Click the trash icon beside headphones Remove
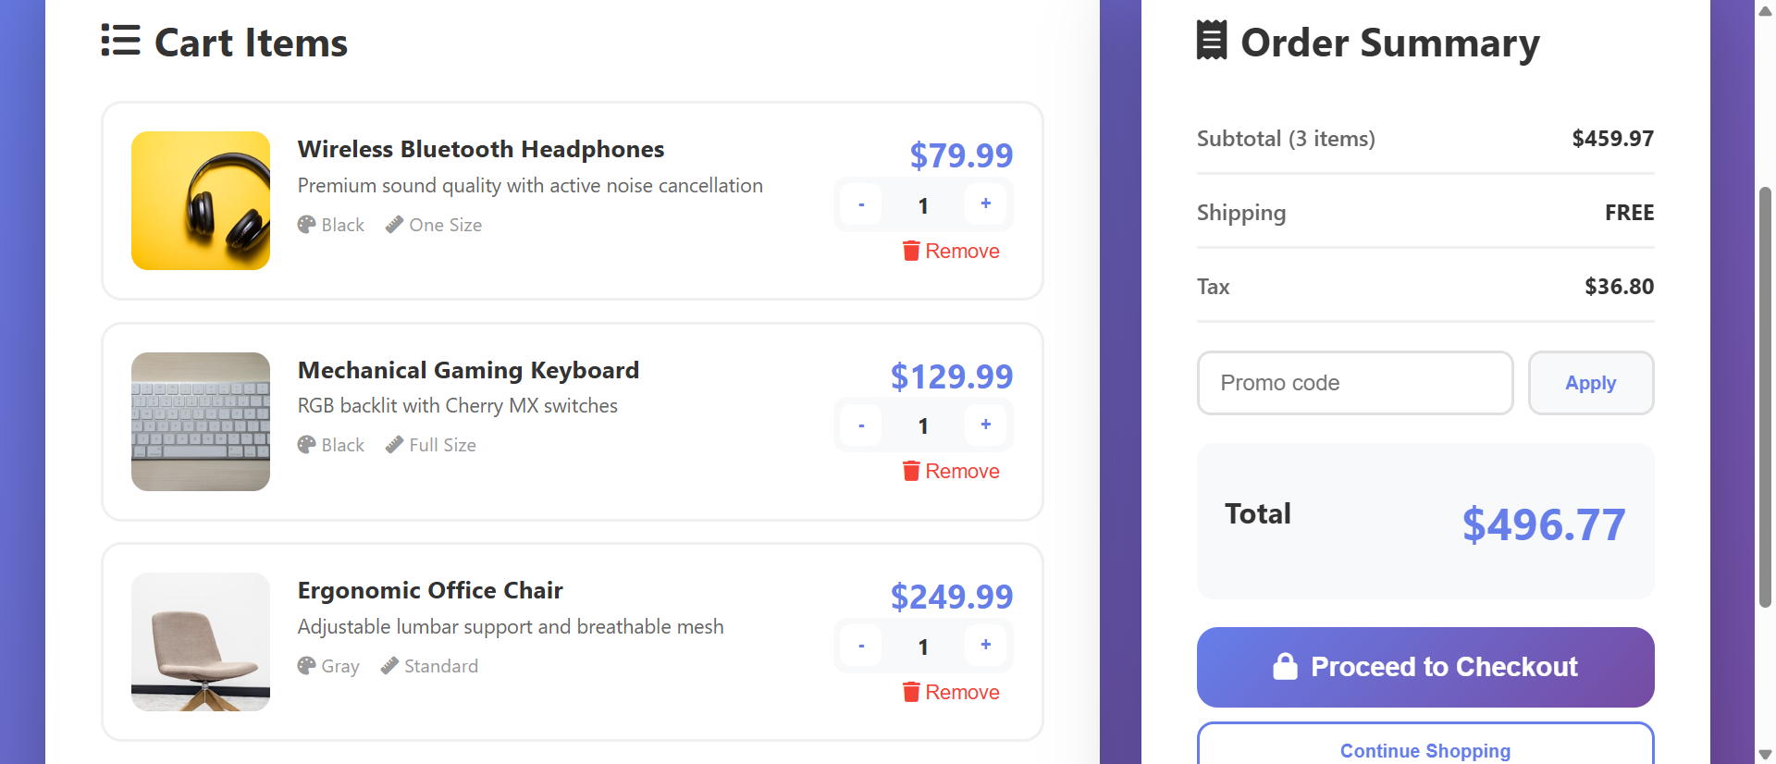The width and height of the screenshot is (1776, 764). [x=911, y=251]
